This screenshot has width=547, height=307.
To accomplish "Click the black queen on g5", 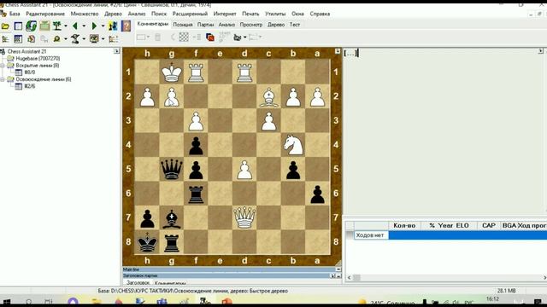I will click(x=172, y=169).
